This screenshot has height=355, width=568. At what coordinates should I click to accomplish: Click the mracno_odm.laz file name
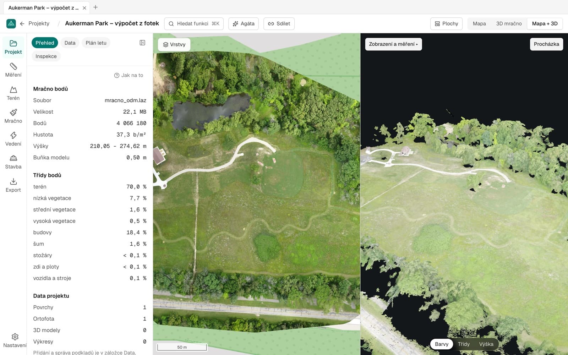(125, 100)
